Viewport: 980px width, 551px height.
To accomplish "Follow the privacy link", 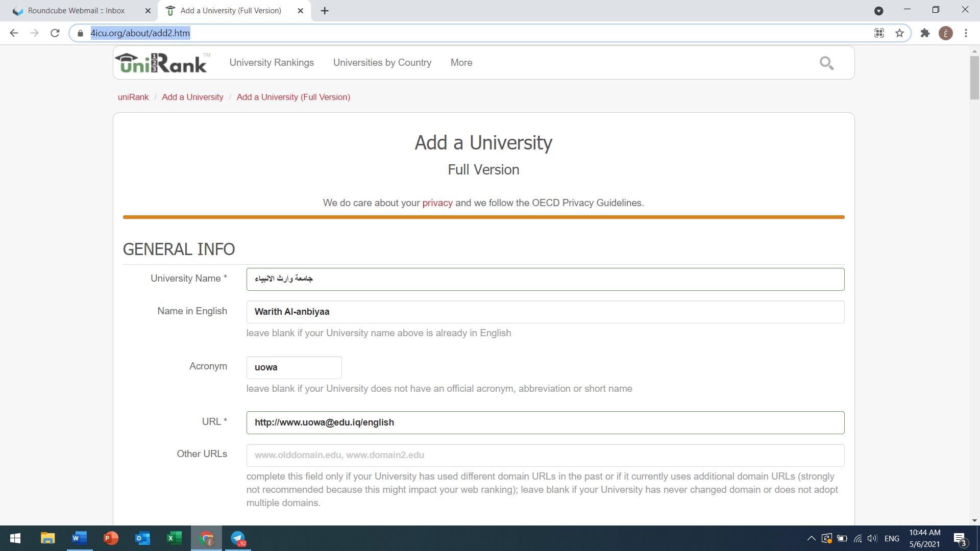I will pos(437,203).
